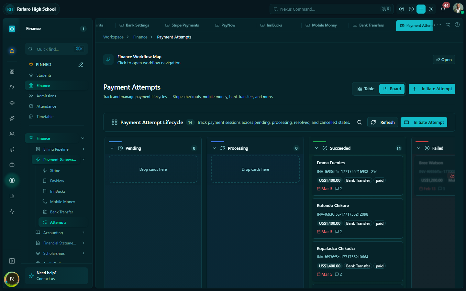The image size is (466, 291).
Task: Open the bar chart reports icon
Action: pos(12,196)
